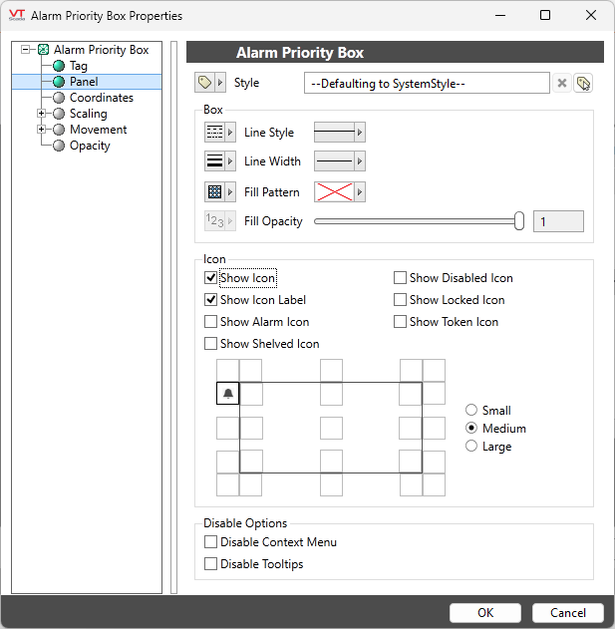The image size is (615, 629).
Task: Clear the Style with the X icon
Action: click(x=562, y=84)
